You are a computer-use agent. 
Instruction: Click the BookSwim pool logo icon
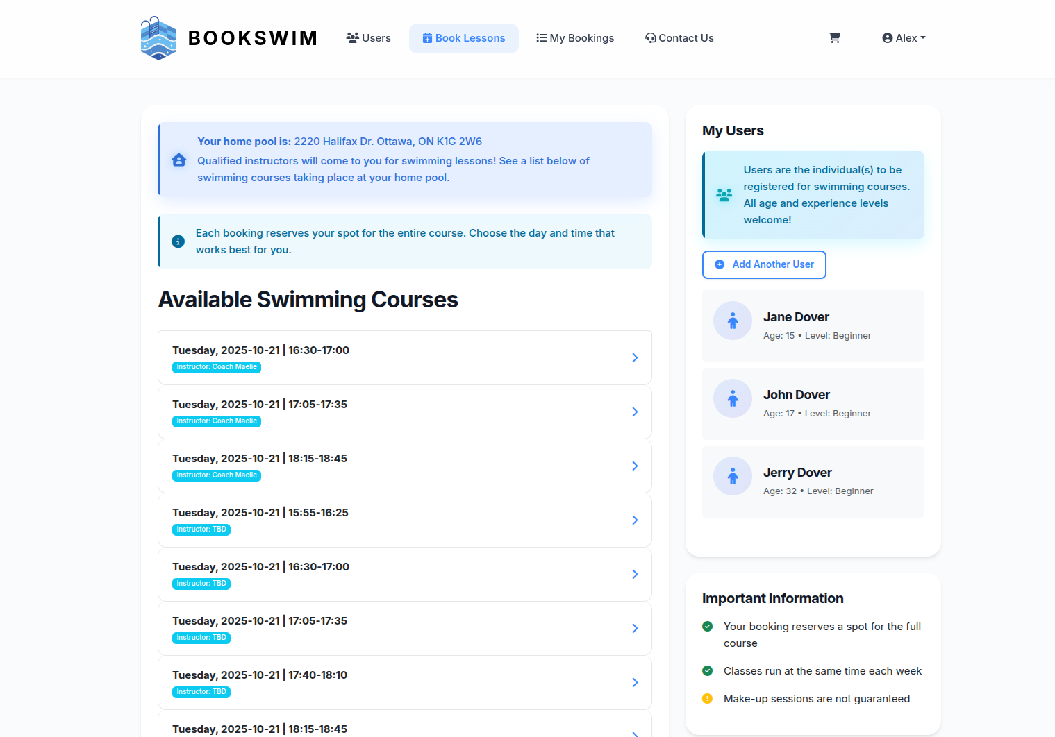(158, 38)
